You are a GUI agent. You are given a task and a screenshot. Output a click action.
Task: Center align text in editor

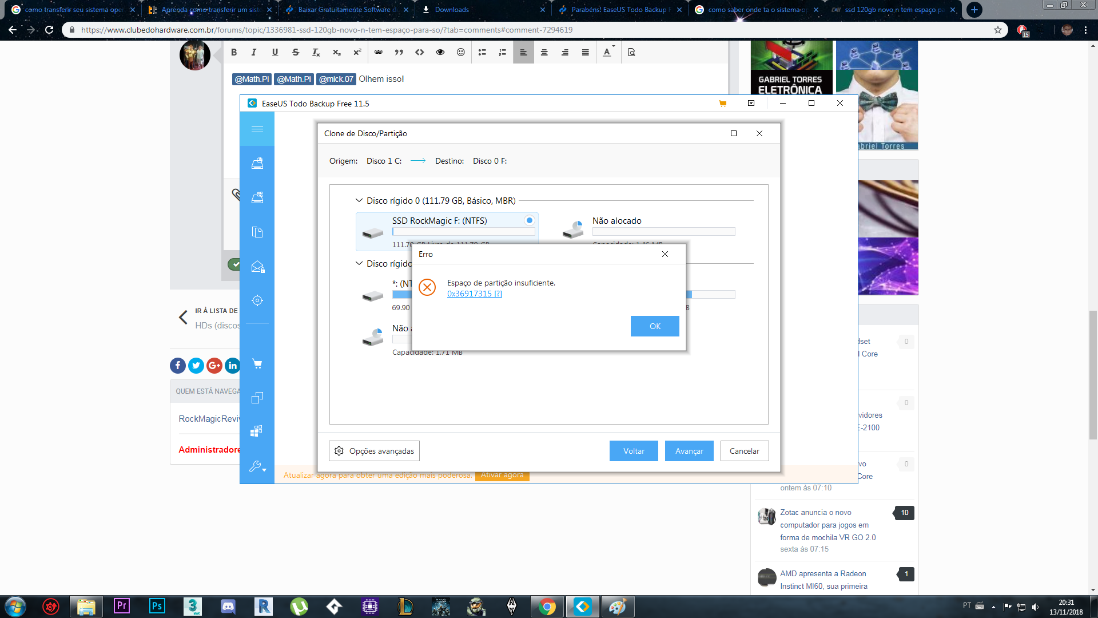click(x=544, y=52)
